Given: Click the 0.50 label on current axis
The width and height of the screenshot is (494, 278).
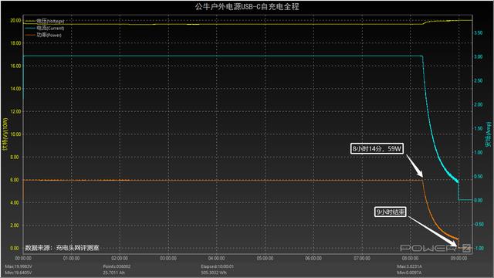Looking at the screenshot, I should [479, 177].
